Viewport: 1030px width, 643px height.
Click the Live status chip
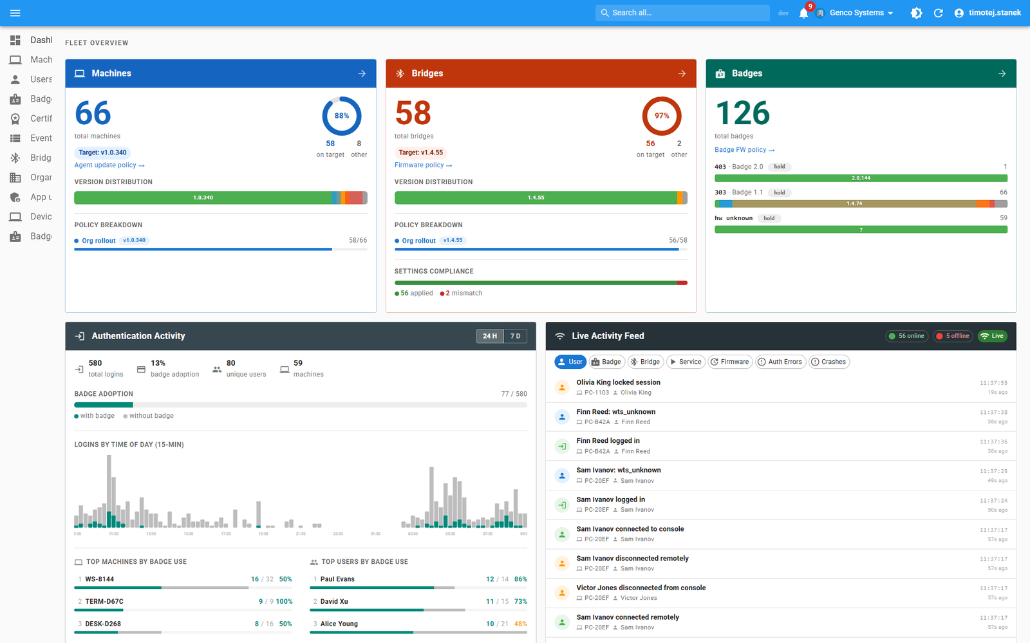click(991, 336)
